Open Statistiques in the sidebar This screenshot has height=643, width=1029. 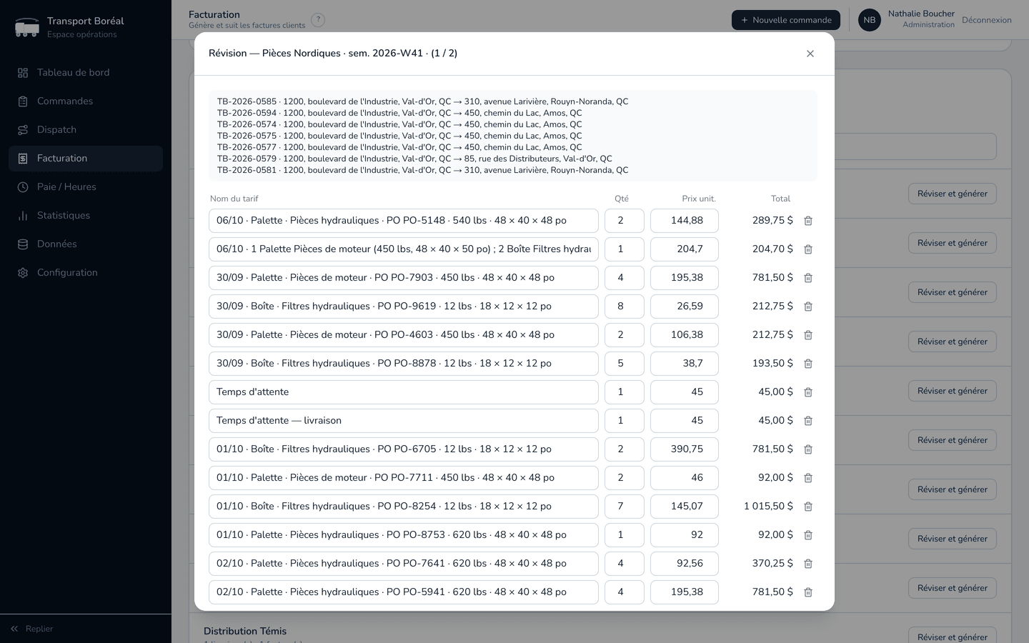[x=86, y=216]
